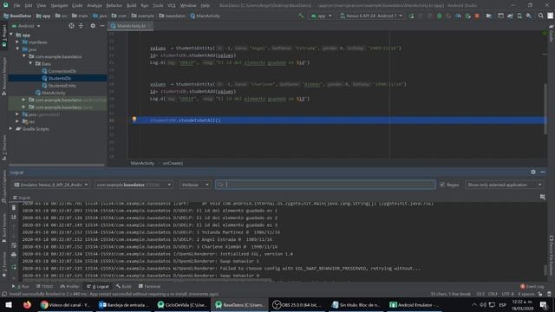Image resolution: width=555 pixels, height=312 pixels.
Task: Click the red Stop button in toolbar
Action: [x=477, y=16]
